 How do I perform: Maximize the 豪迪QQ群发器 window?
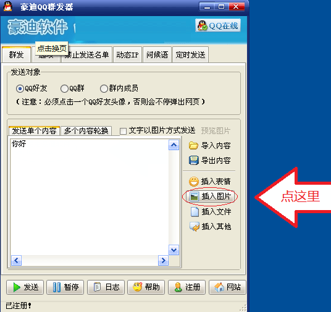(222, 7)
